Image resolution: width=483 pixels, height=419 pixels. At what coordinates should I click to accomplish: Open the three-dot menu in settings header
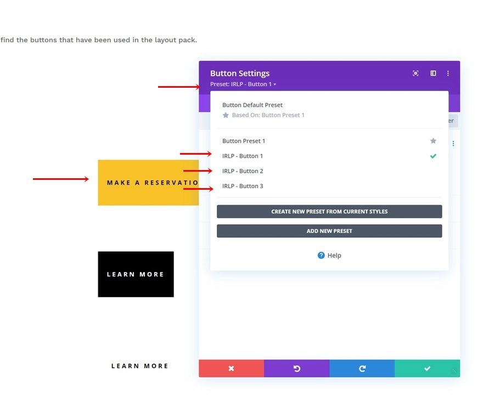click(x=448, y=73)
